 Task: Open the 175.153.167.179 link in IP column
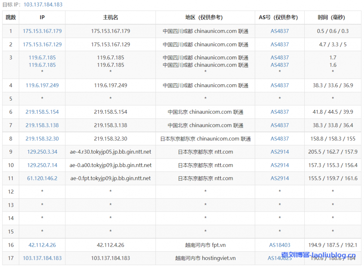42,31
